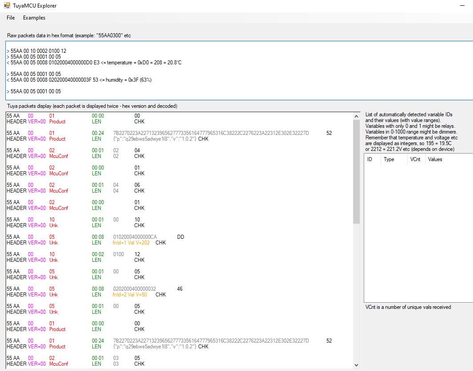473x371 pixels.
Task: Click payload hex '01020004000000CA'
Action: click(x=135, y=237)
